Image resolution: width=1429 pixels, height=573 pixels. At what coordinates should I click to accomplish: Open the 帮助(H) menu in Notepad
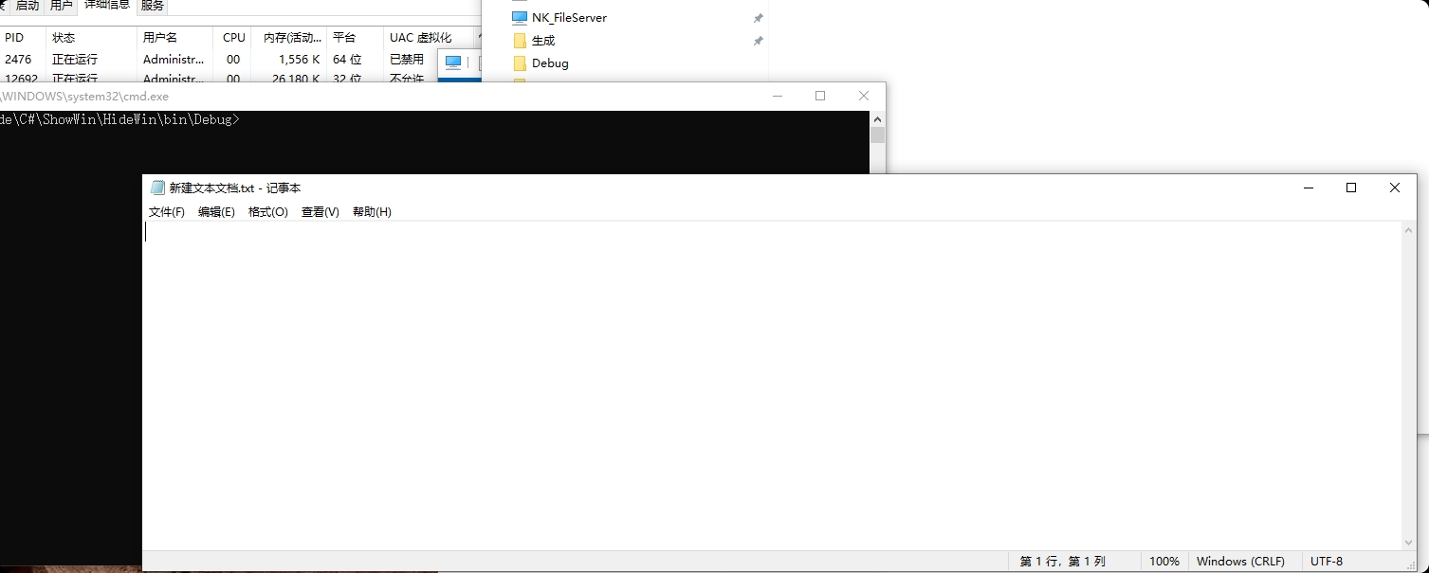coord(372,211)
